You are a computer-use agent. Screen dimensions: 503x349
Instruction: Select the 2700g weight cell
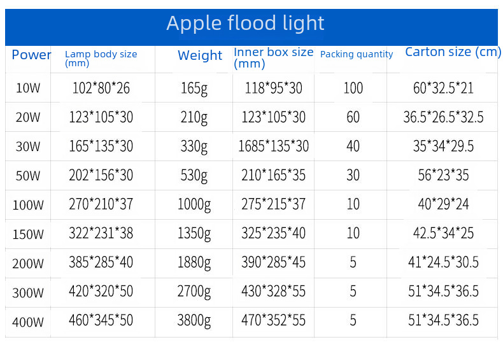click(194, 292)
